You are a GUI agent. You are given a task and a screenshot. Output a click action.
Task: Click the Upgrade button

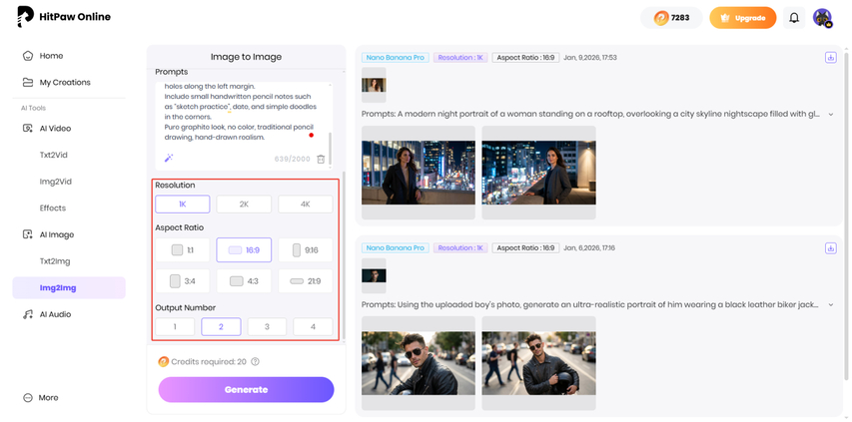point(742,18)
